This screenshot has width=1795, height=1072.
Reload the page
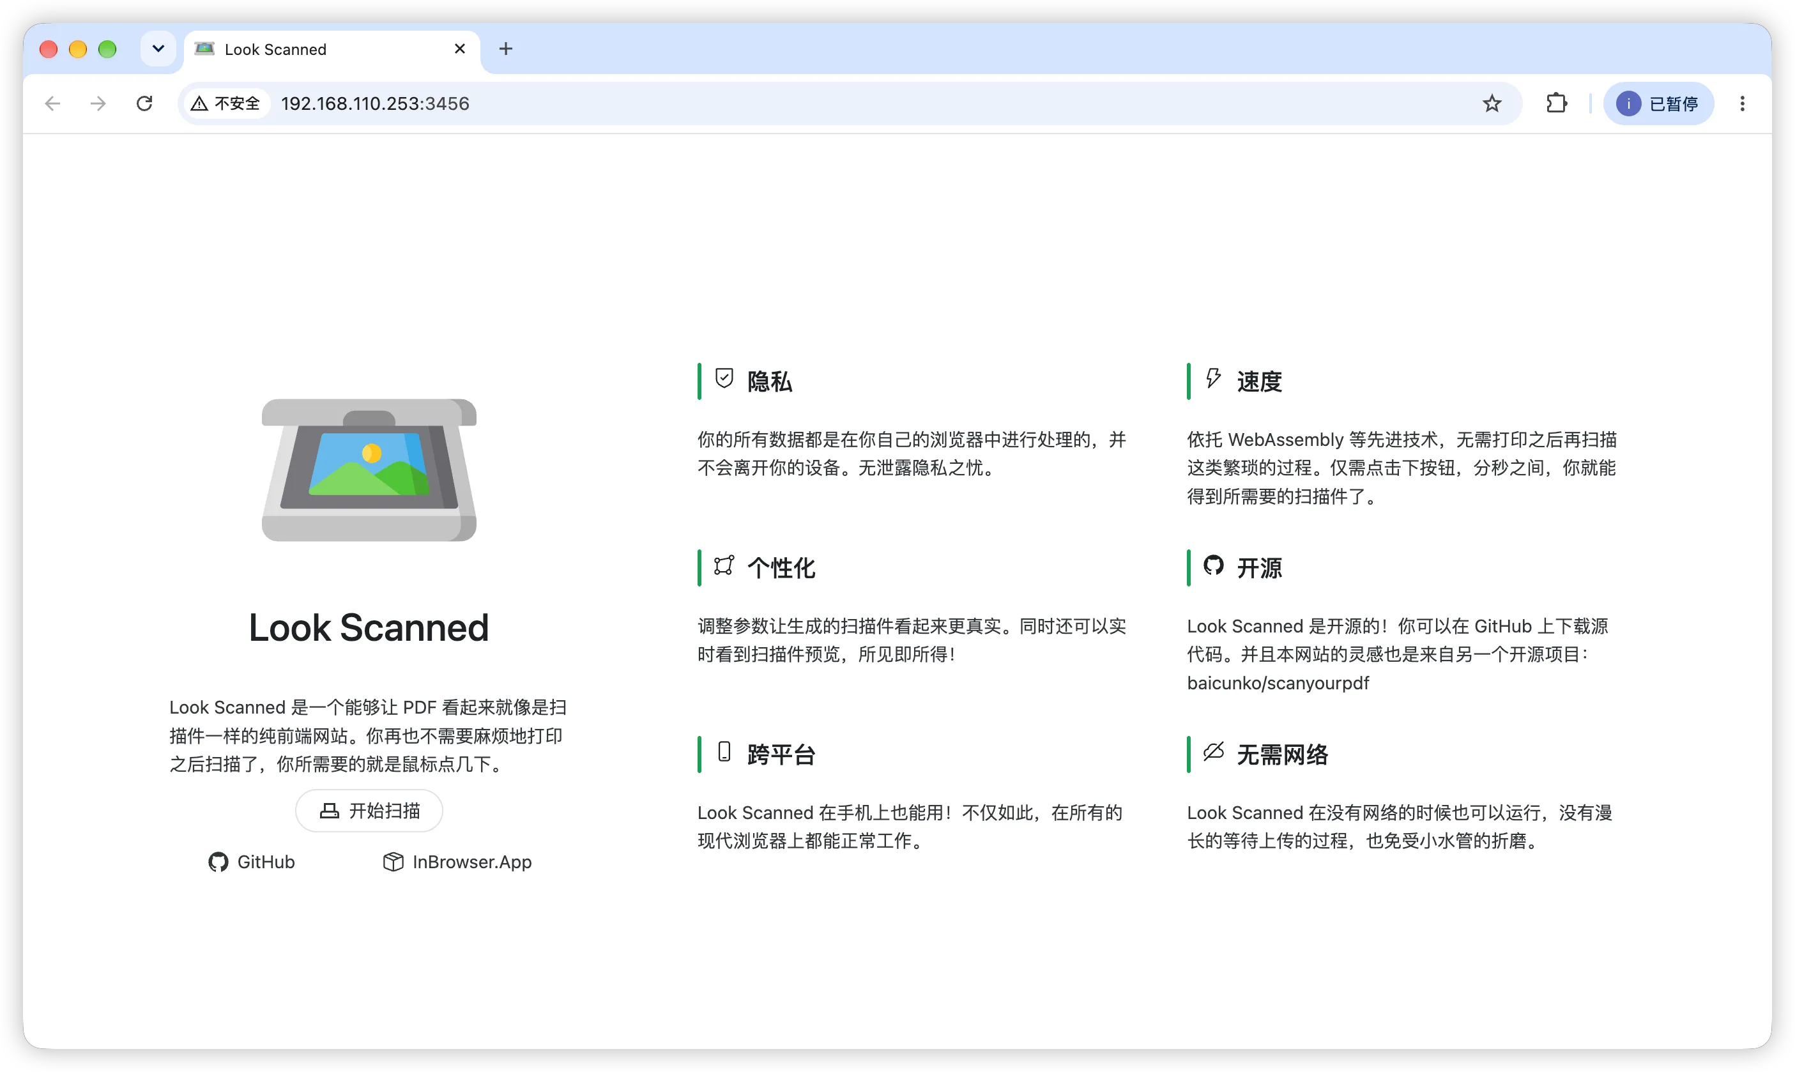[144, 103]
